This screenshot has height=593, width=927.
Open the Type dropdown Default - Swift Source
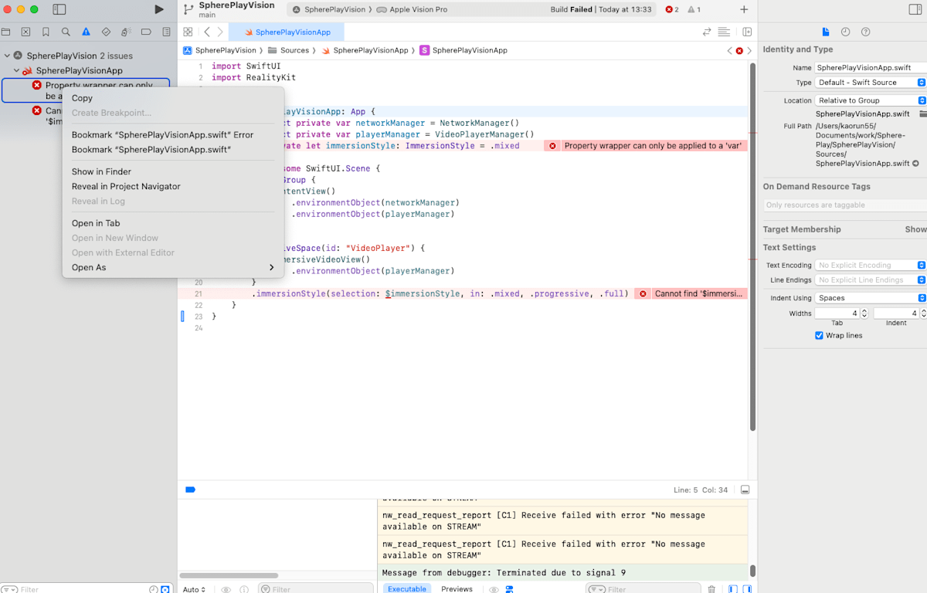pos(871,83)
